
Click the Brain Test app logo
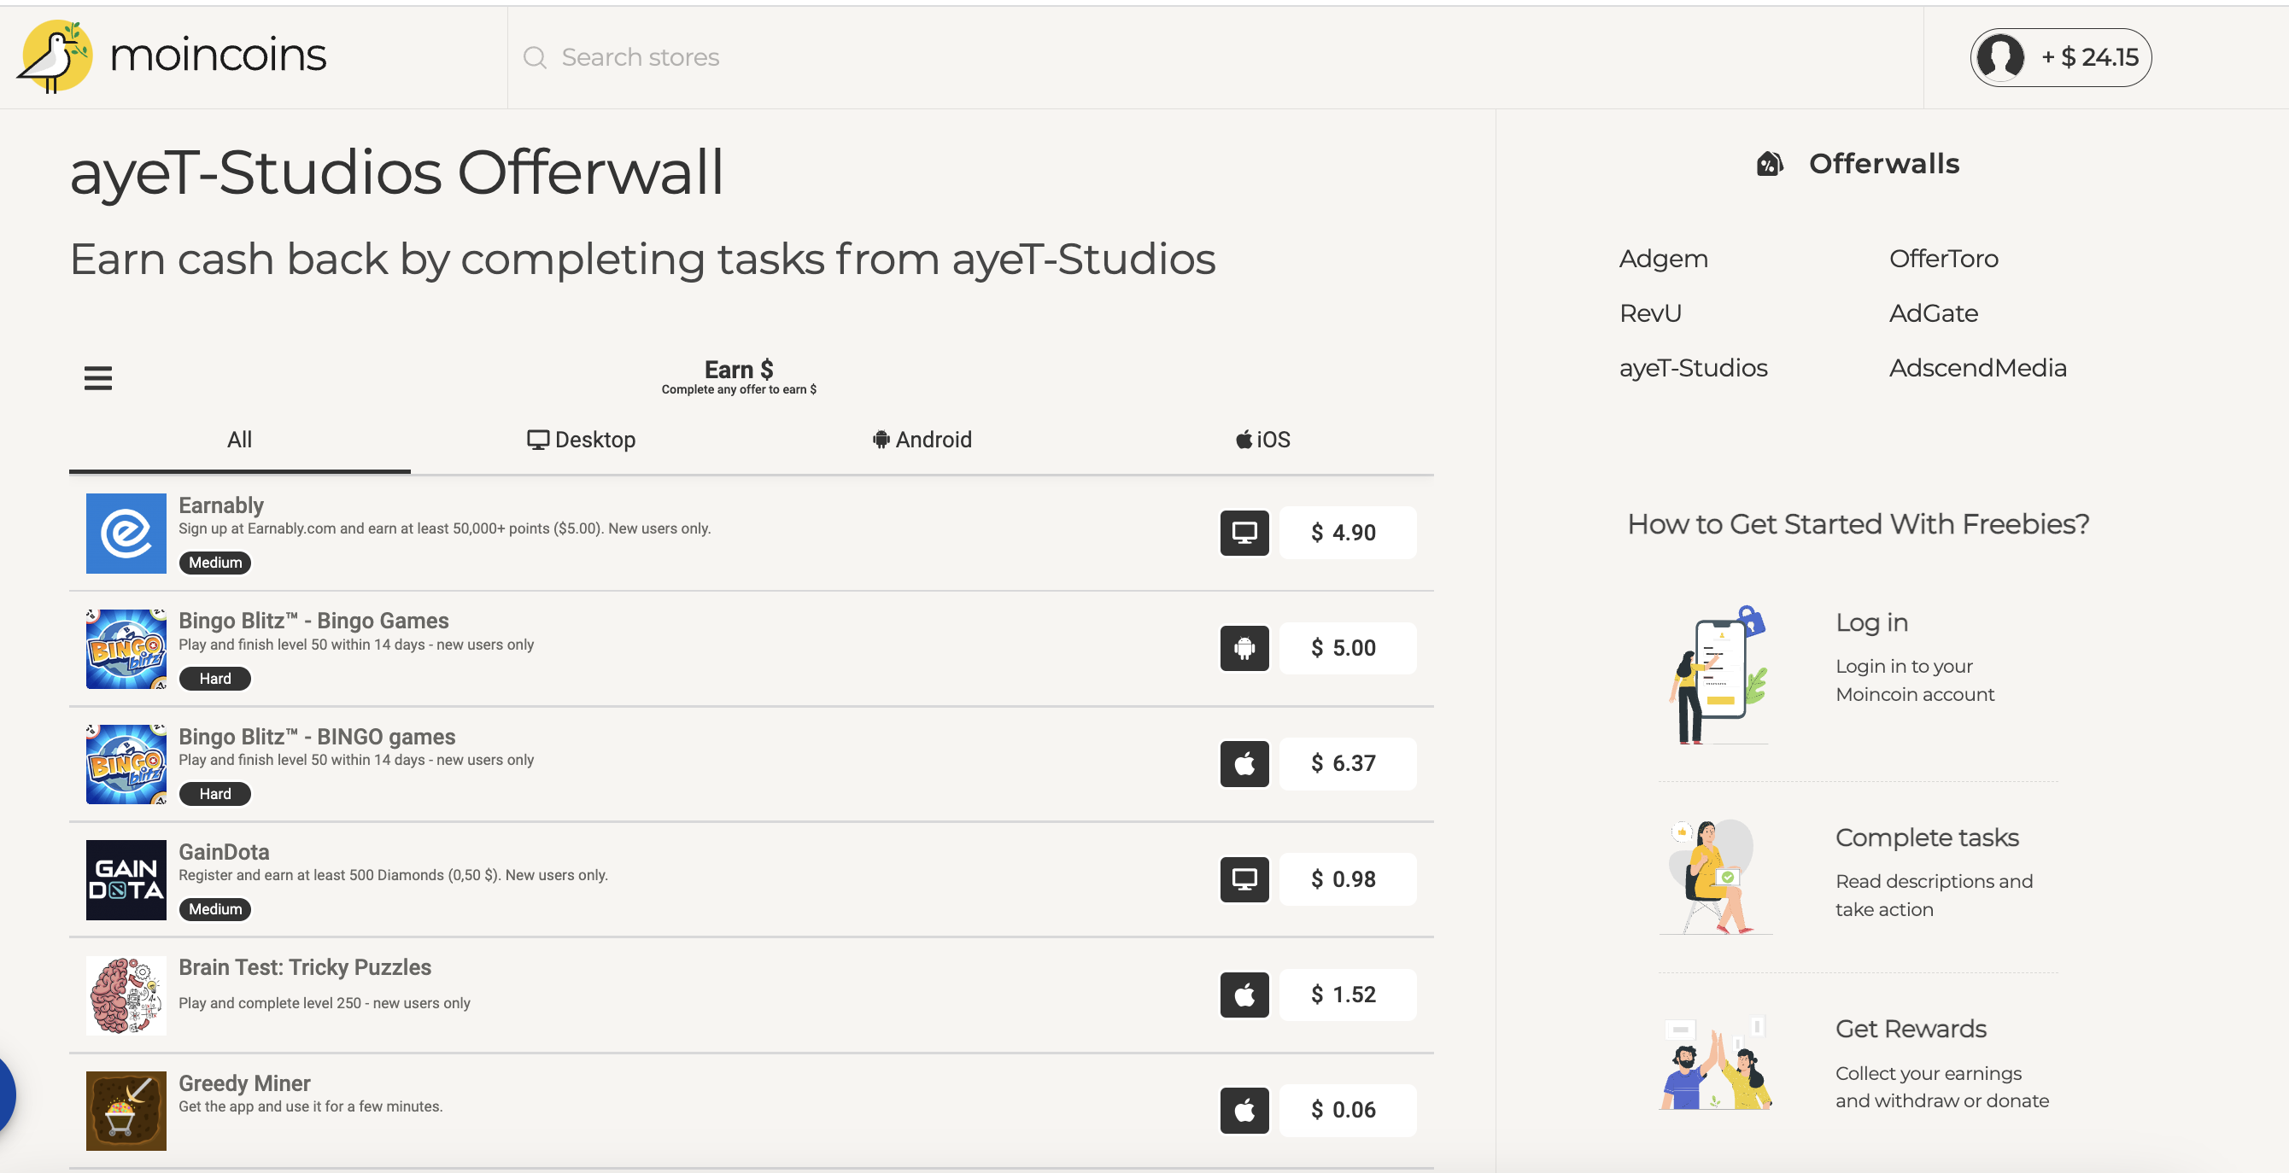(x=126, y=995)
